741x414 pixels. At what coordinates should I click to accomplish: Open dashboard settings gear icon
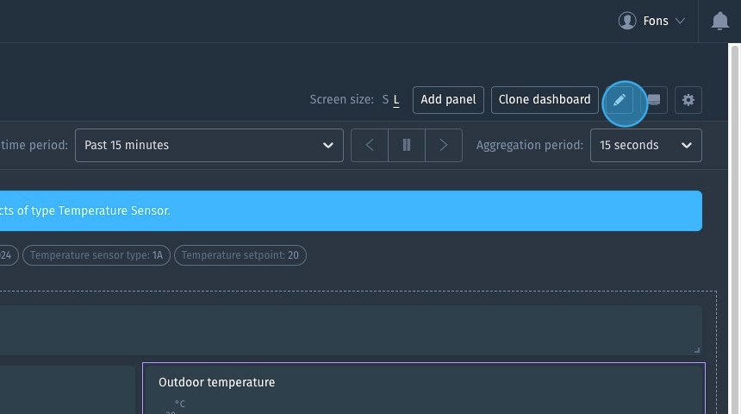pyautogui.click(x=688, y=100)
